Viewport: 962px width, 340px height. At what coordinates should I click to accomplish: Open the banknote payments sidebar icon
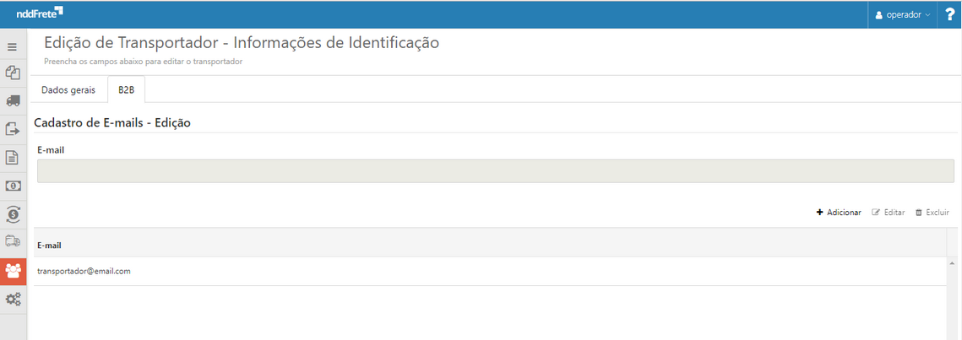coord(13,186)
